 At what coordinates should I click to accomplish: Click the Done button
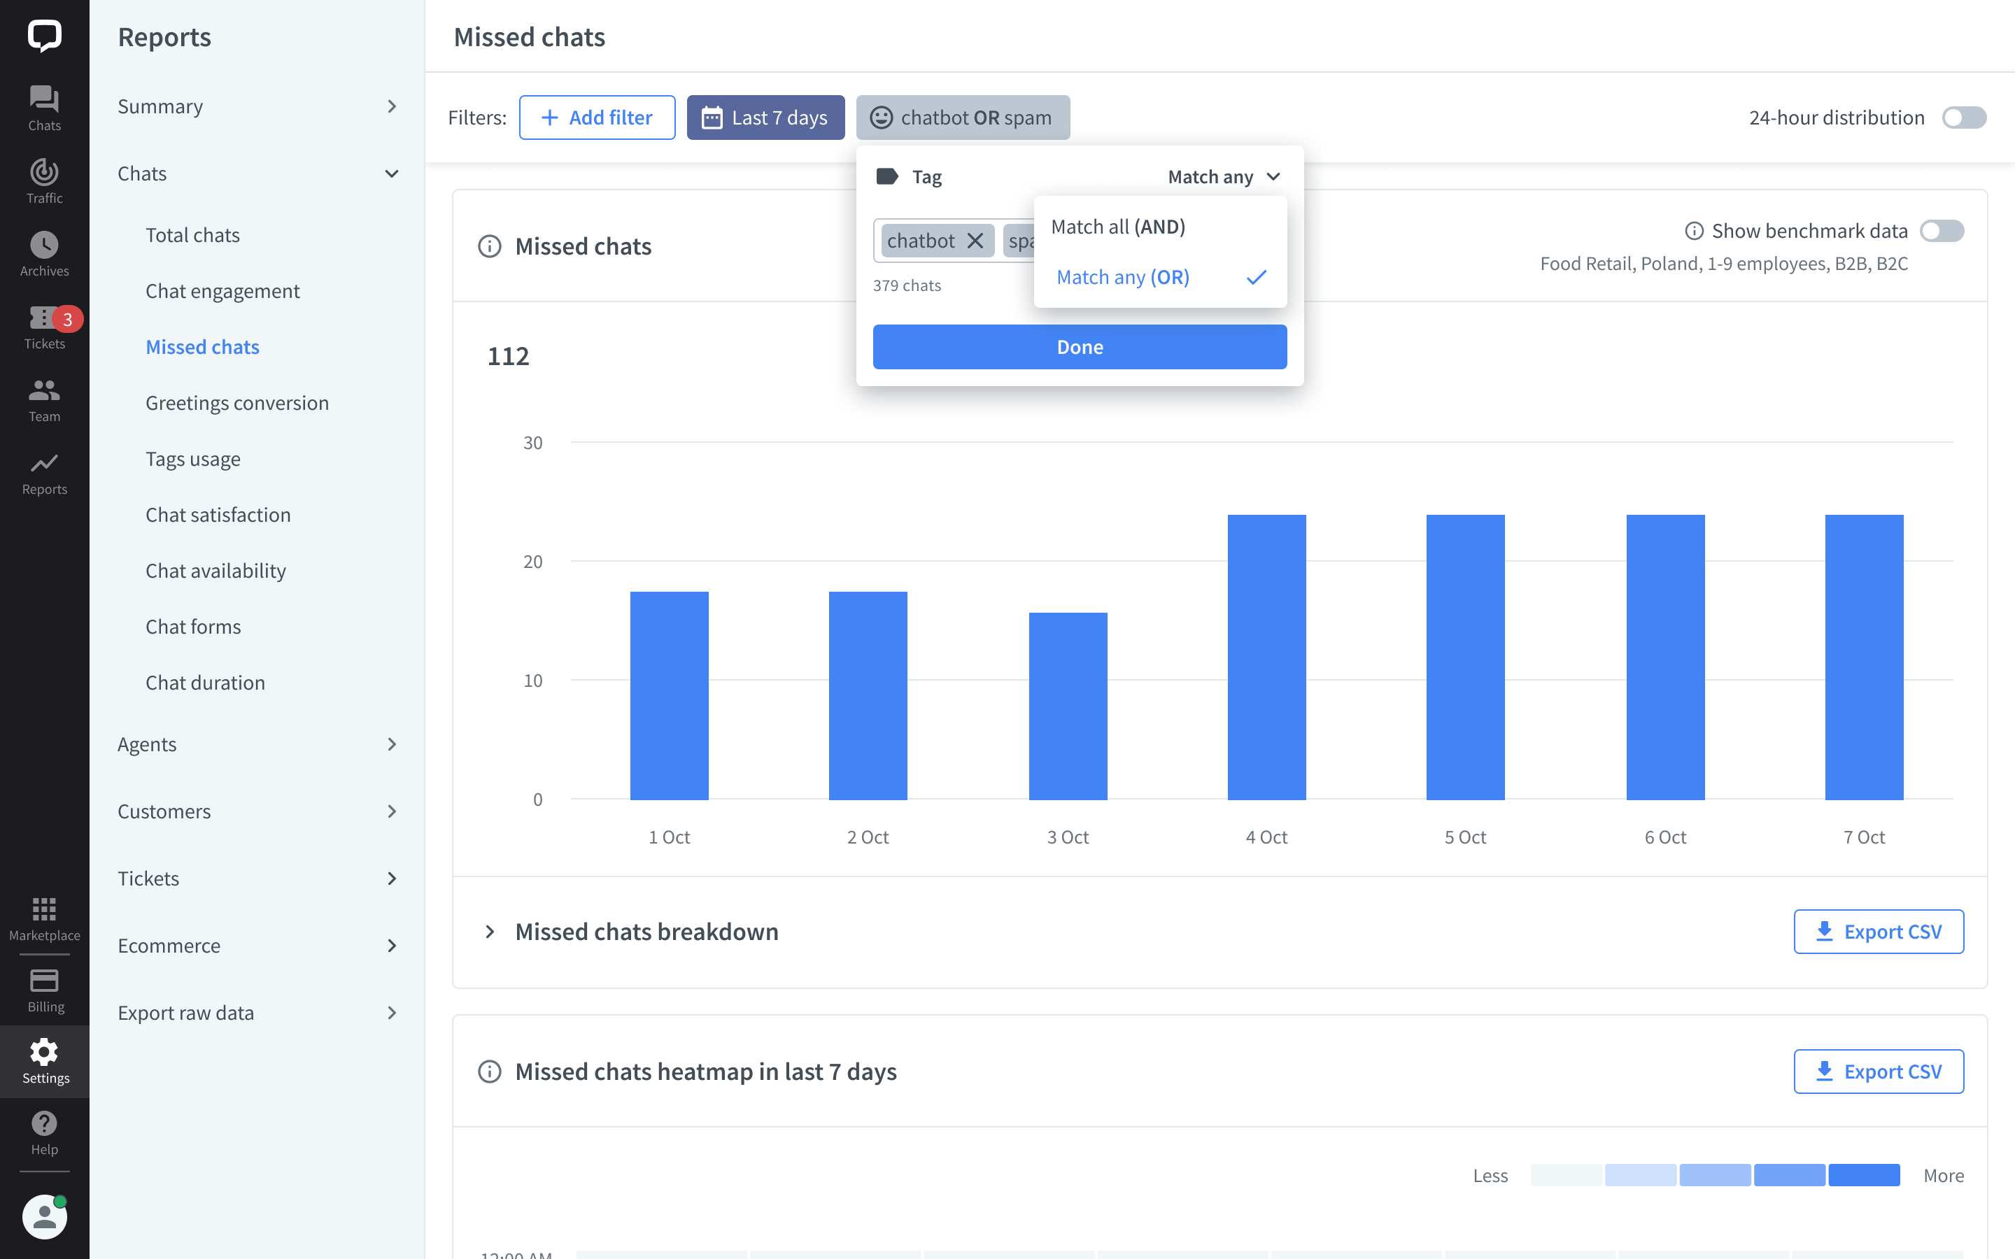(1079, 347)
